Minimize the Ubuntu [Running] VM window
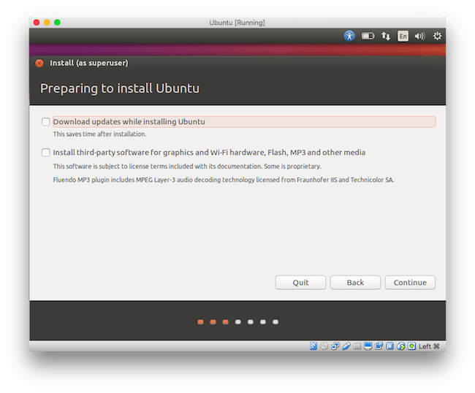The width and height of the screenshot is (475, 393). tap(47, 23)
